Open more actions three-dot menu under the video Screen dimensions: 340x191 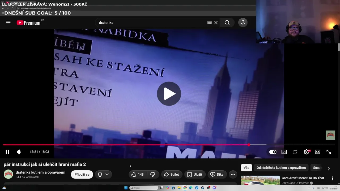[x=233, y=175]
